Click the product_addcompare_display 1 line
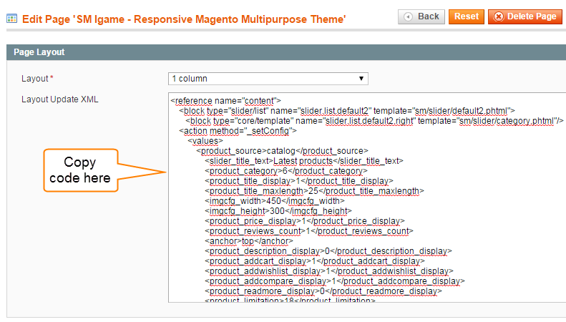This screenshot has width=566, height=322. (x=335, y=281)
